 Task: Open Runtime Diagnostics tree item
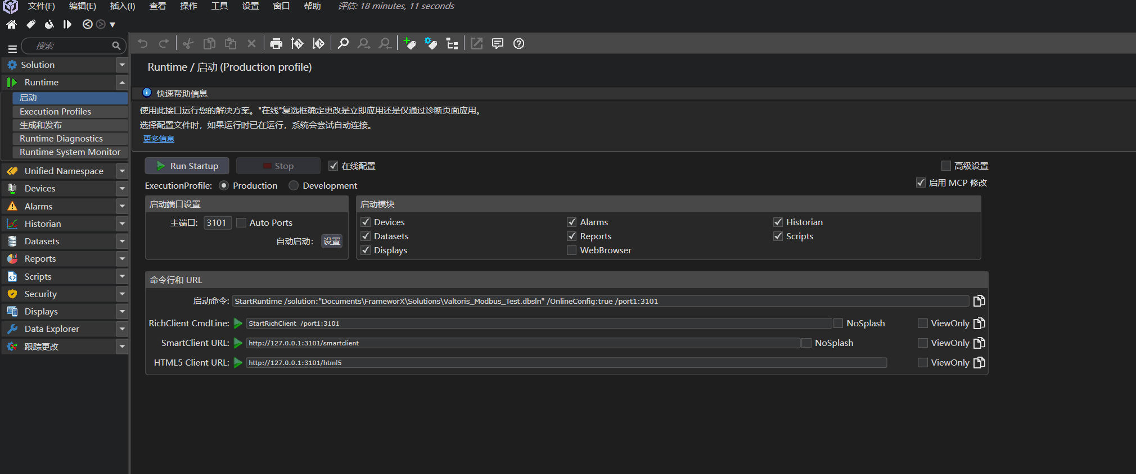pyautogui.click(x=70, y=138)
